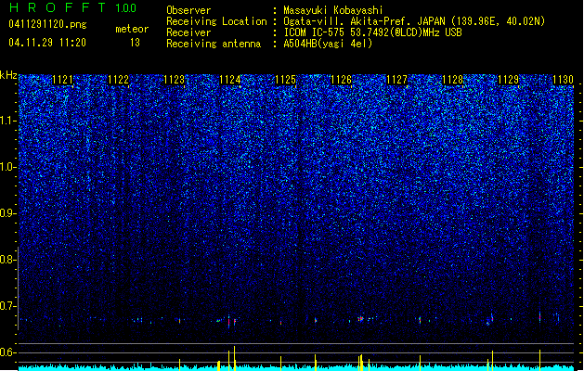
Task: Click the date stamp 04.11.29 11:20
Action: [47, 43]
